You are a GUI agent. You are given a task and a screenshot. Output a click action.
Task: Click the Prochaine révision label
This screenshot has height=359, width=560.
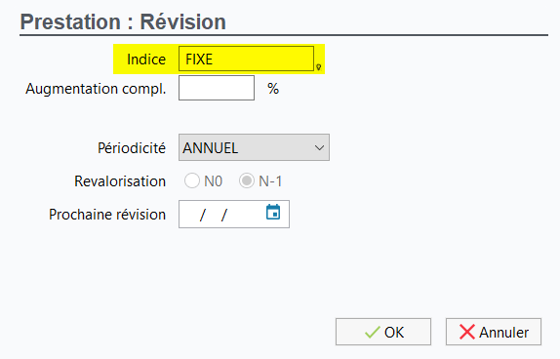[x=107, y=215]
